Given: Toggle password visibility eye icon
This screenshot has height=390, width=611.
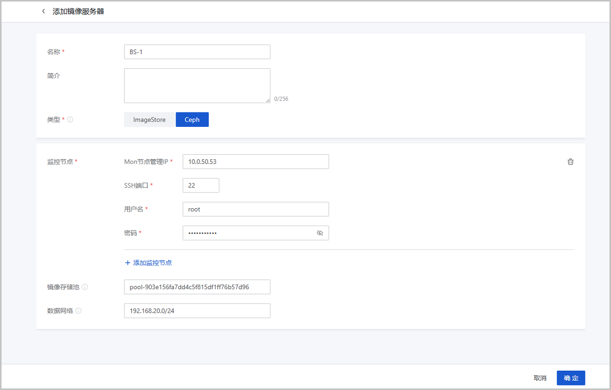Looking at the screenshot, I should point(320,233).
